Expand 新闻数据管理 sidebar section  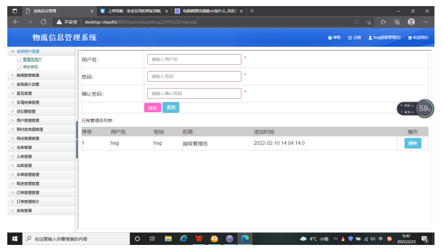(x=41, y=75)
